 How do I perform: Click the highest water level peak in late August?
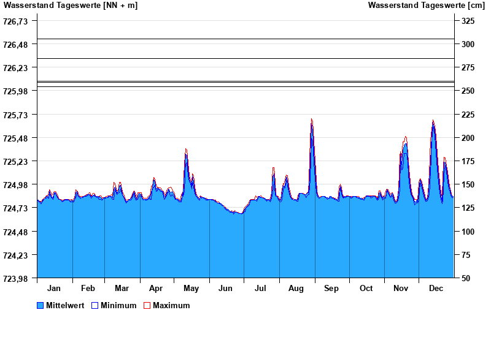point(312,121)
